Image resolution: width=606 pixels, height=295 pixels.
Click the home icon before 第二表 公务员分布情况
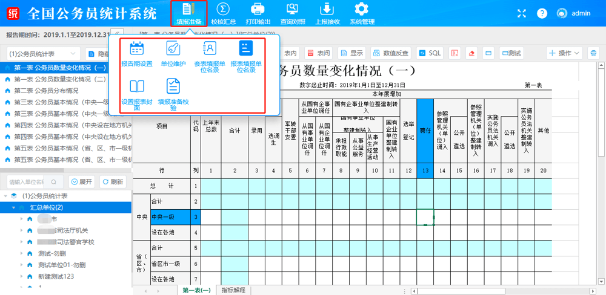pyautogui.click(x=7, y=91)
